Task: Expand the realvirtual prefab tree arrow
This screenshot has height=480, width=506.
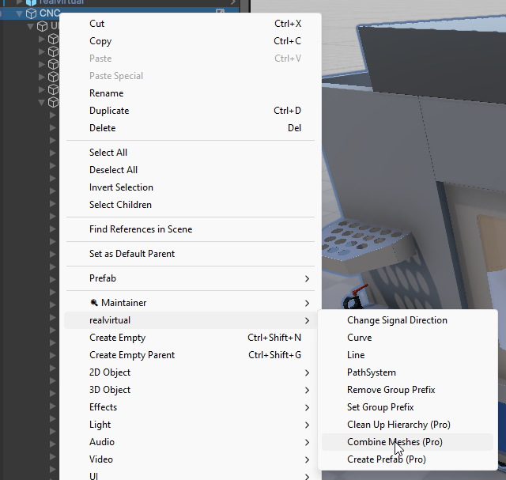Action: 20,2
